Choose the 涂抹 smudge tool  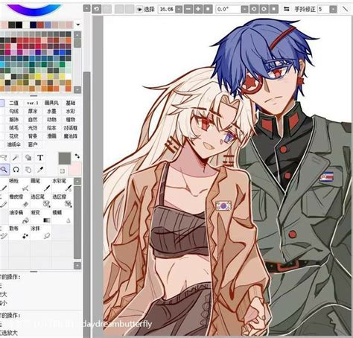click(x=41, y=232)
